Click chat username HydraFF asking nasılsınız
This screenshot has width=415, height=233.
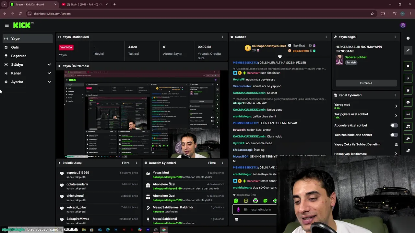tap(239, 80)
